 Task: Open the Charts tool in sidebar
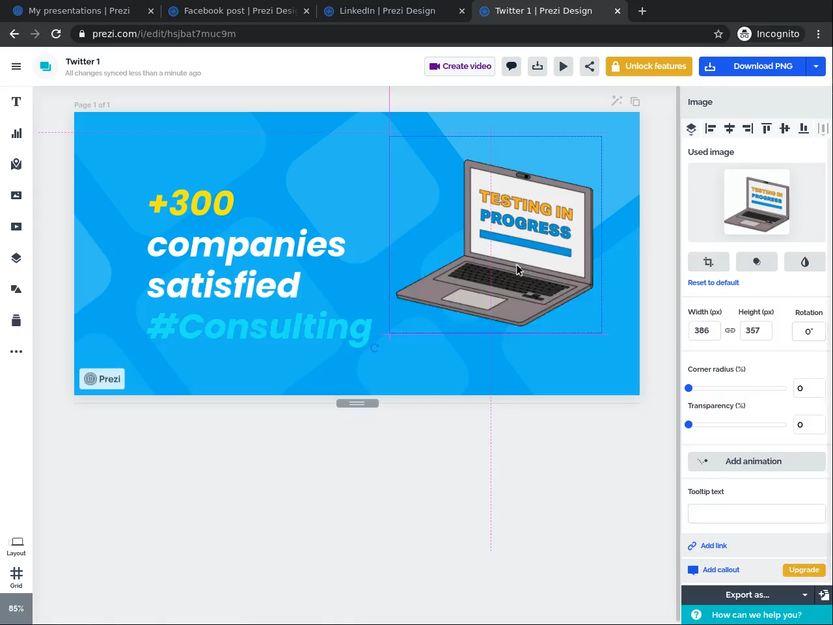(x=16, y=133)
